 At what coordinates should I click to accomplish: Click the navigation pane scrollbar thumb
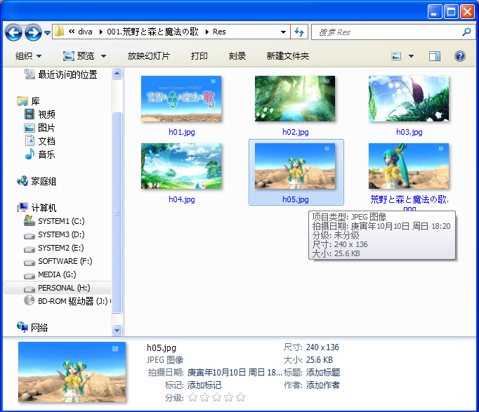point(117,213)
